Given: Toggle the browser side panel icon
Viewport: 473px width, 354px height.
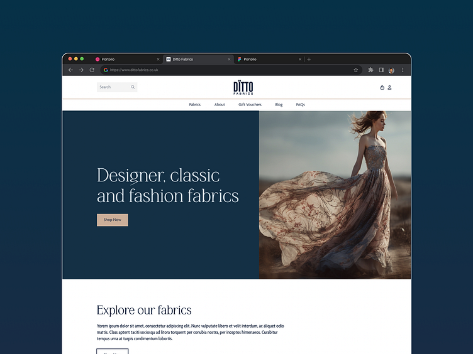Looking at the screenshot, I should (381, 70).
